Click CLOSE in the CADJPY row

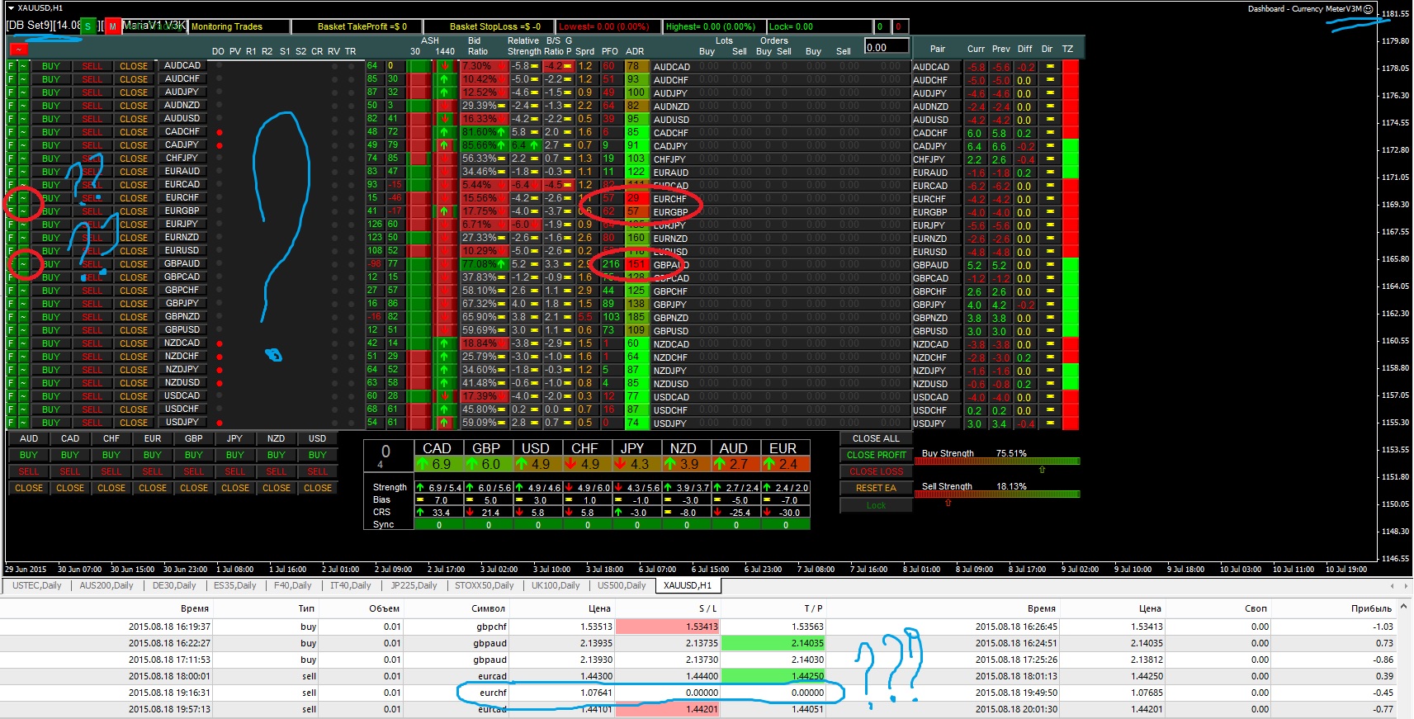134,145
